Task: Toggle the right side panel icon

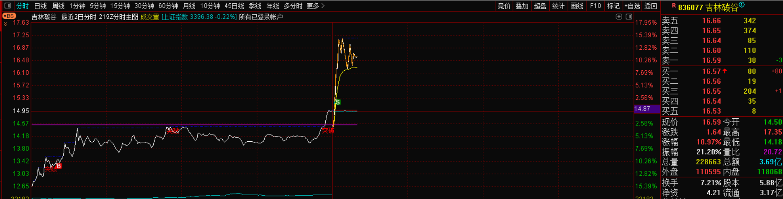Action: coord(629,17)
